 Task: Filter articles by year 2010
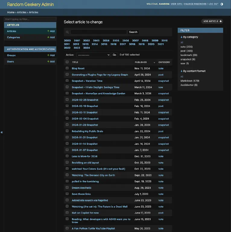tap(164, 40)
